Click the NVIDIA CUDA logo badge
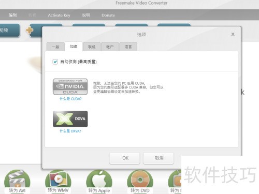 pos(70,86)
